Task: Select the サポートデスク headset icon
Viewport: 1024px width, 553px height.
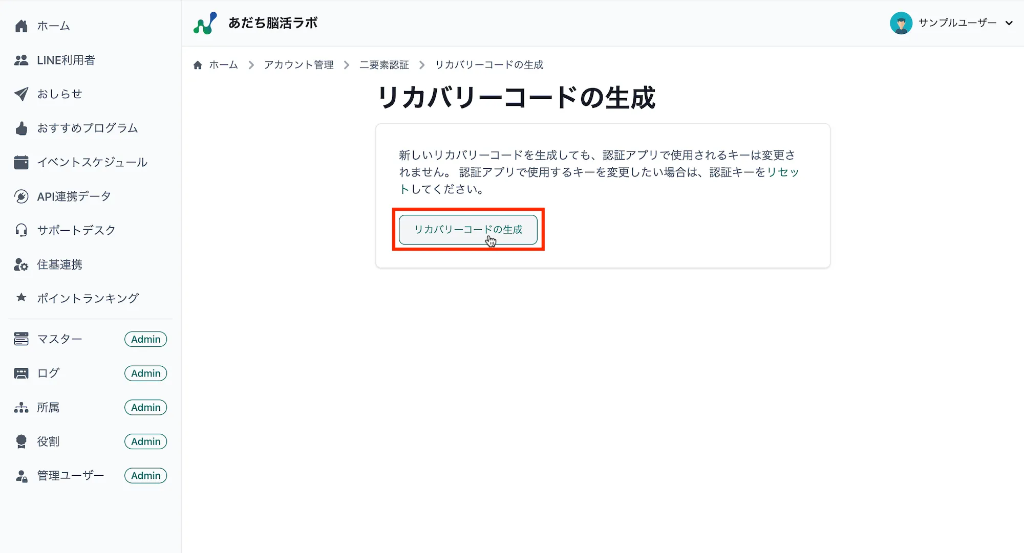Action: [22, 230]
